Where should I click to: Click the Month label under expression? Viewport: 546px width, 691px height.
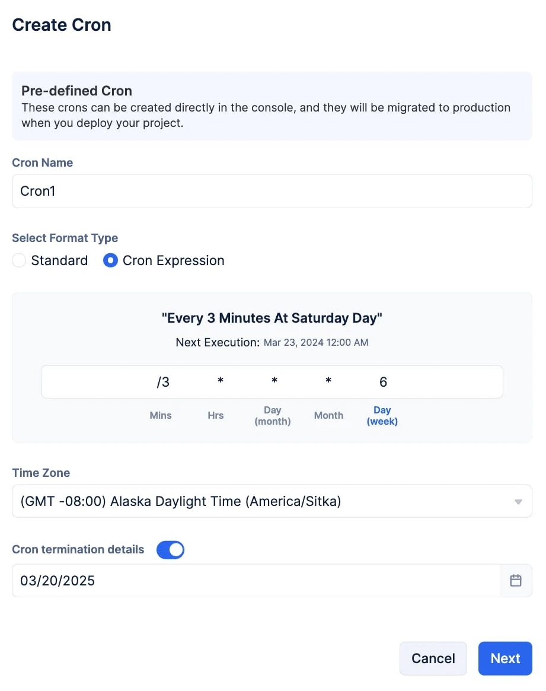point(328,415)
